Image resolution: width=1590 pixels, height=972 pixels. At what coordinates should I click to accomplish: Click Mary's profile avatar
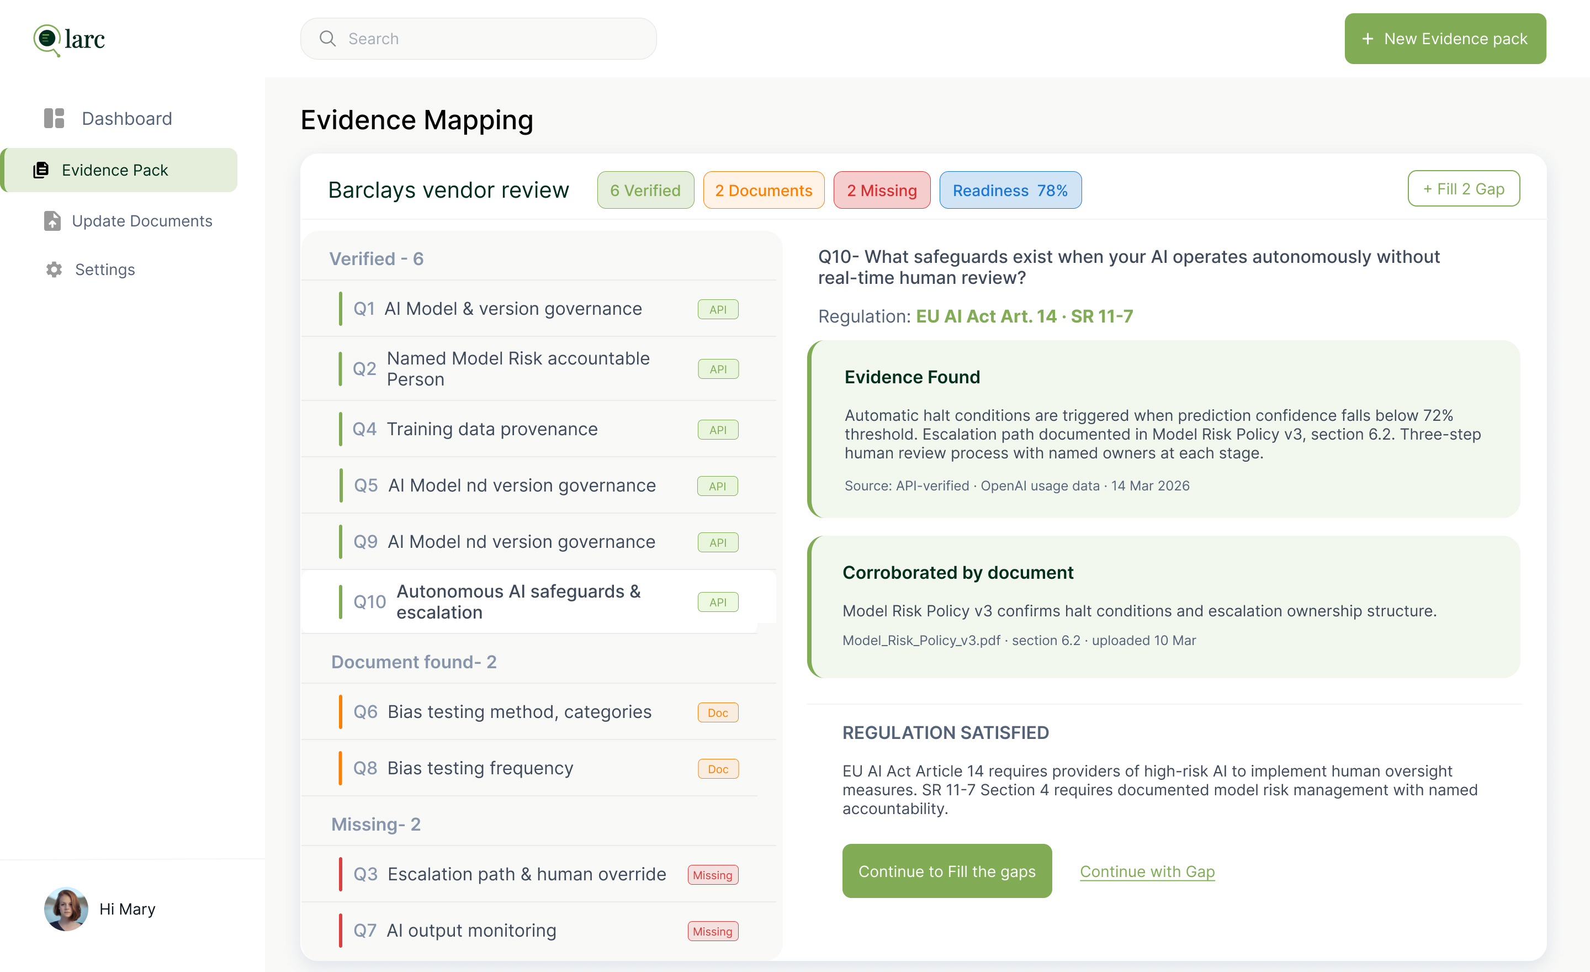click(x=66, y=908)
